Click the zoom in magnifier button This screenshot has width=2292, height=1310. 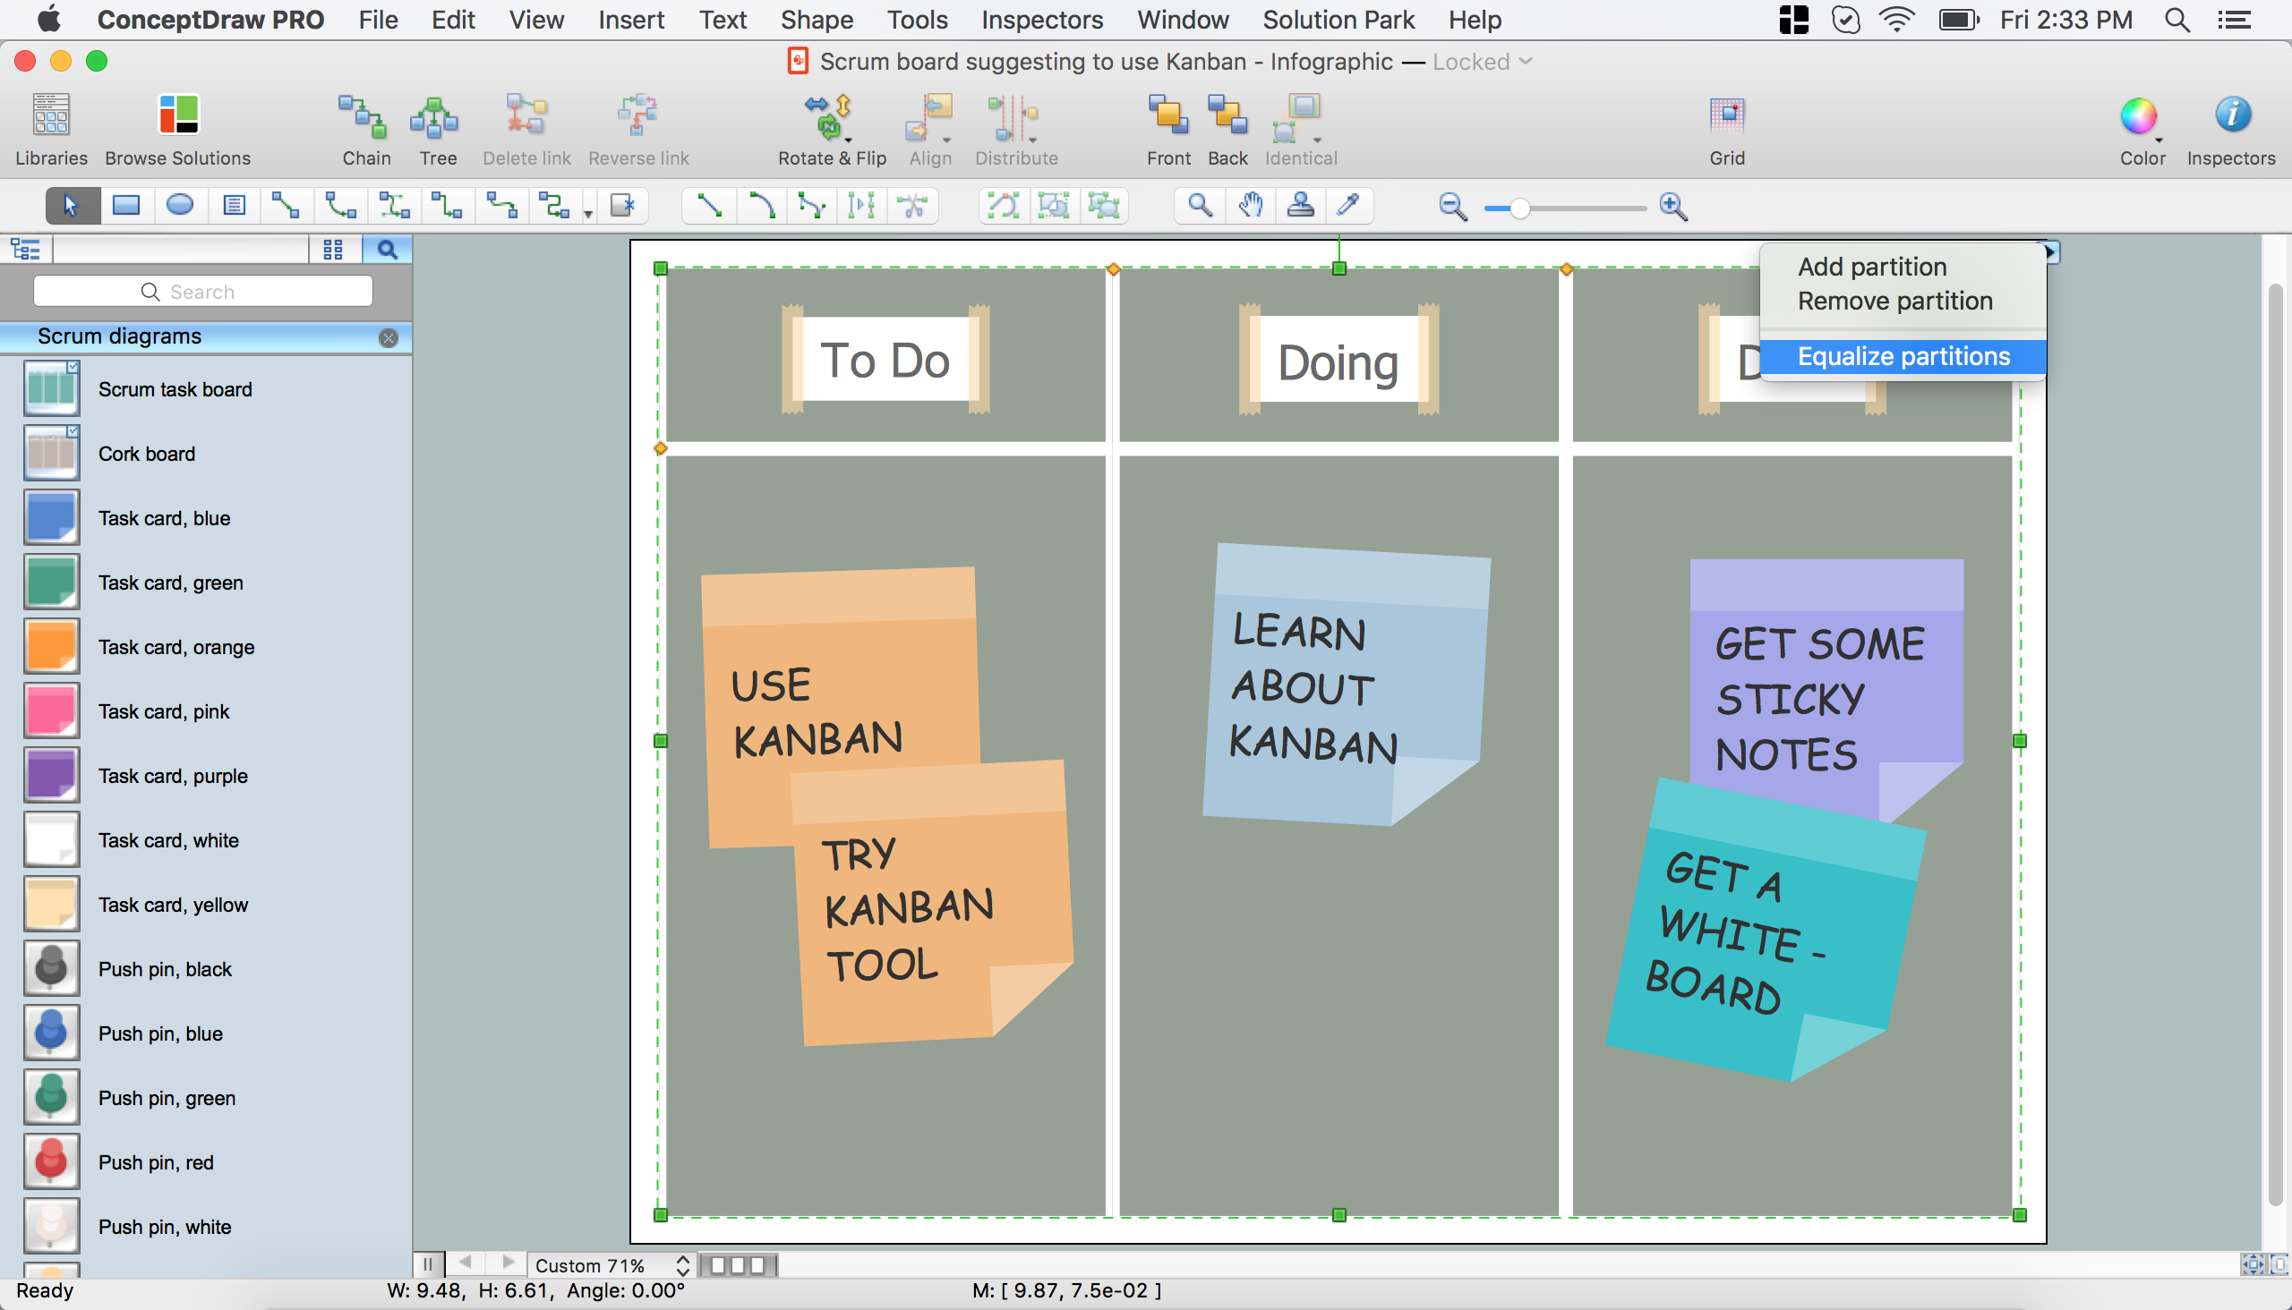pyautogui.click(x=1672, y=207)
